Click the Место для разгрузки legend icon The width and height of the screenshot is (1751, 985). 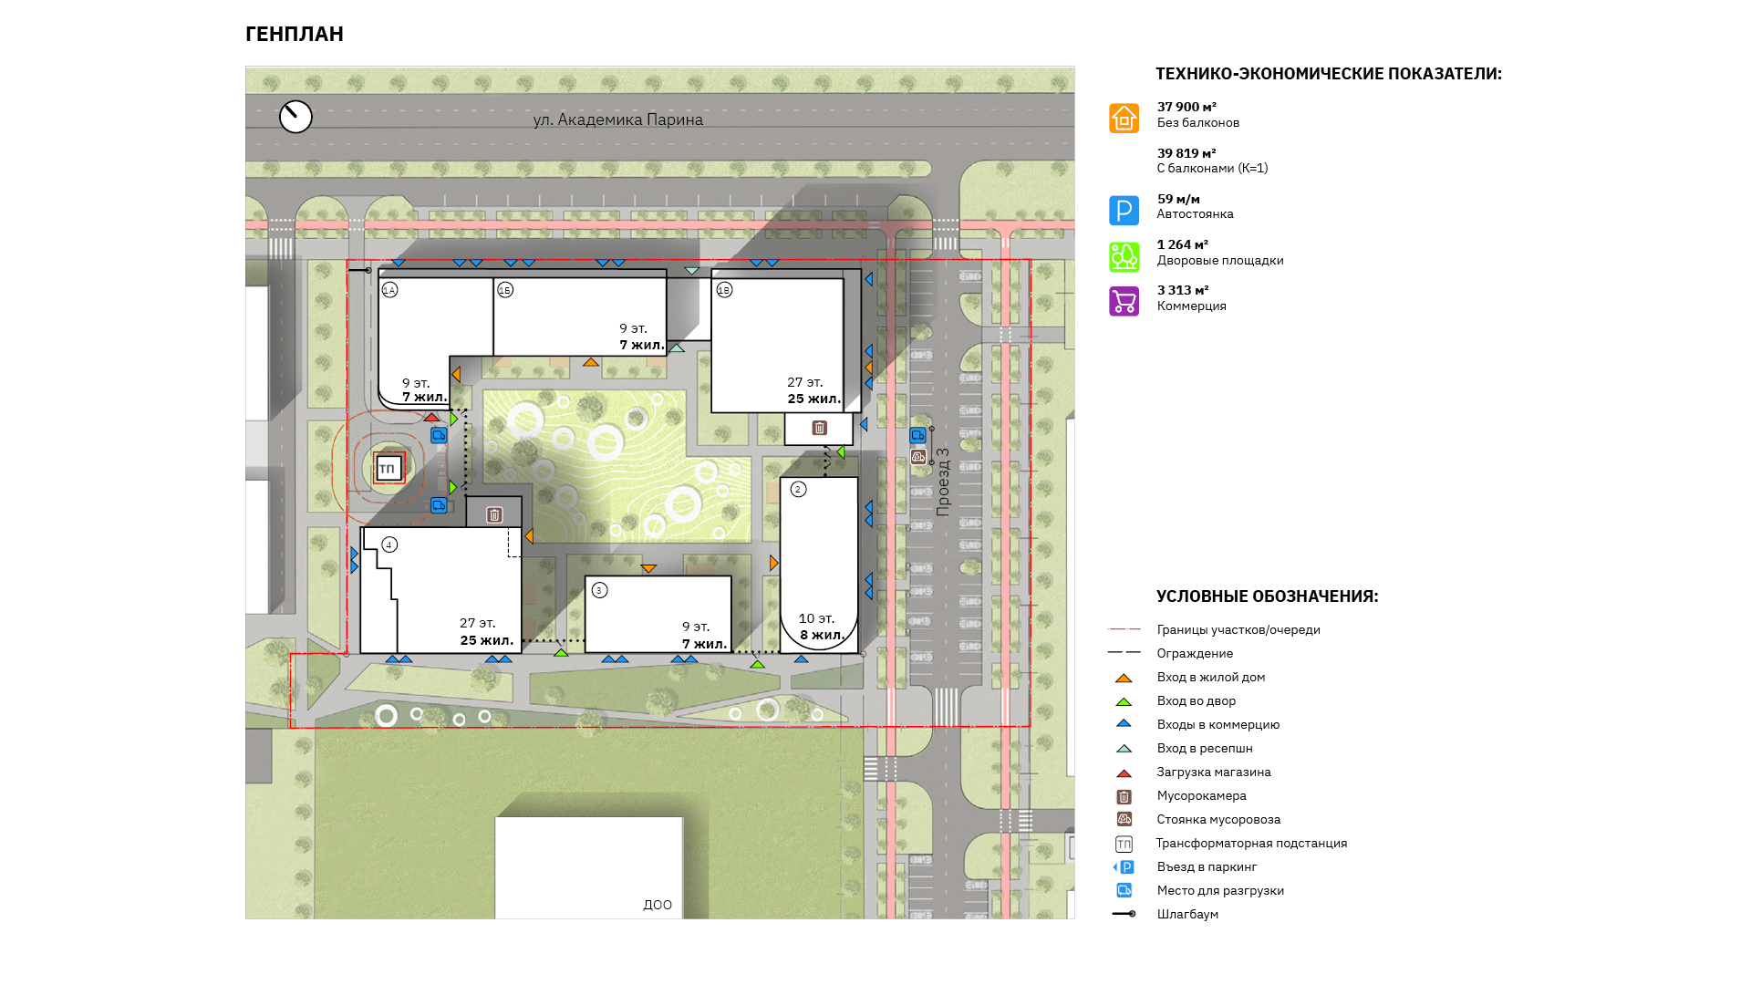1124,891
